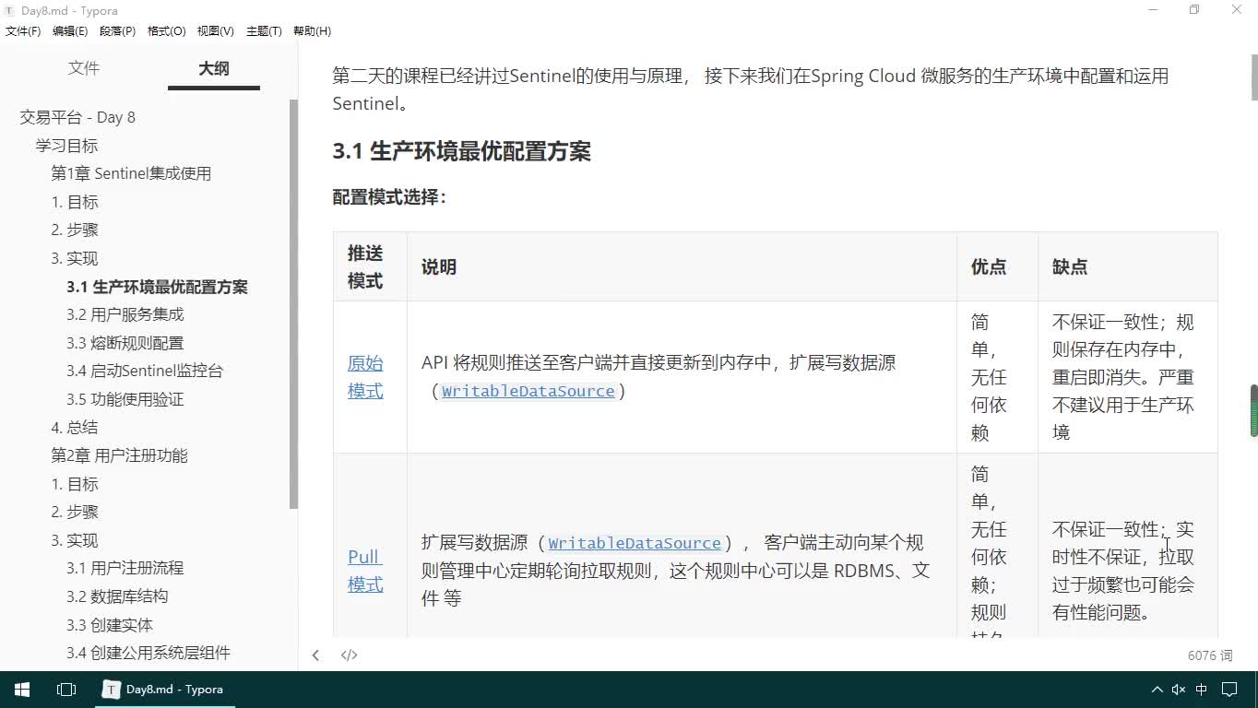Open 主题(T) menu
Screen dimensions: 1258x708
[264, 31]
